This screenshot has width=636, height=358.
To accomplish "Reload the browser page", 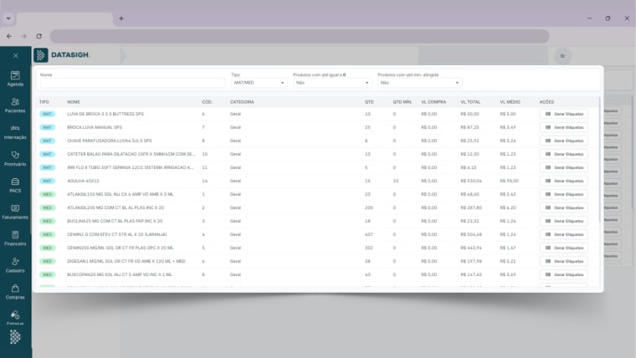I will coord(39,36).
